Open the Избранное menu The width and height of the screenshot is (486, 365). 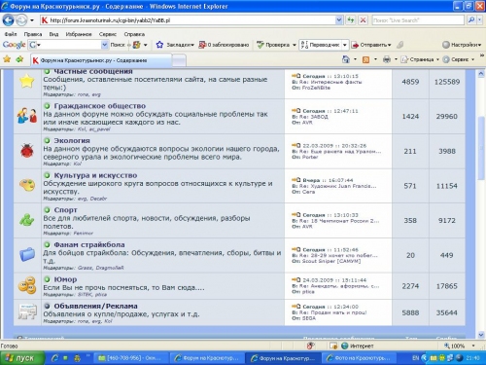point(79,34)
